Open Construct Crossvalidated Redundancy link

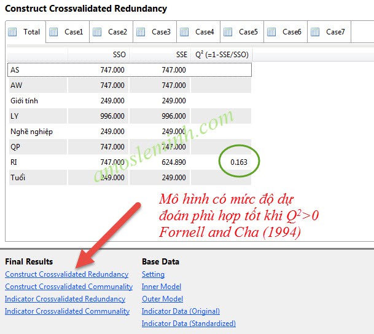coord(66,274)
